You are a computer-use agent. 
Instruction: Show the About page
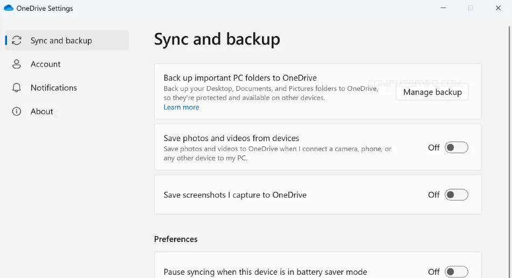[67, 111]
